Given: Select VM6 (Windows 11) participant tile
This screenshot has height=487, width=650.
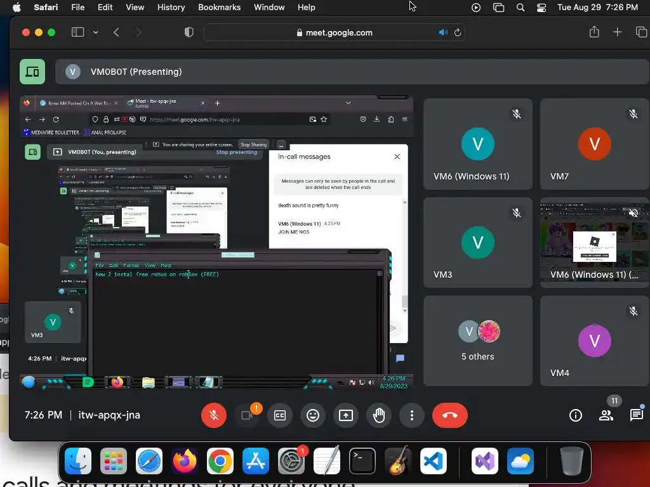Looking at the screenshot, I should tap(477, 144).
